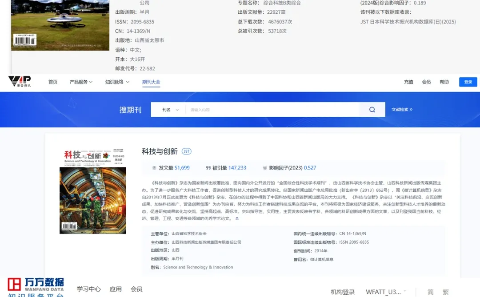
Task: Click the magnifier icon to search journals
Action: click(x=372, y=109)
